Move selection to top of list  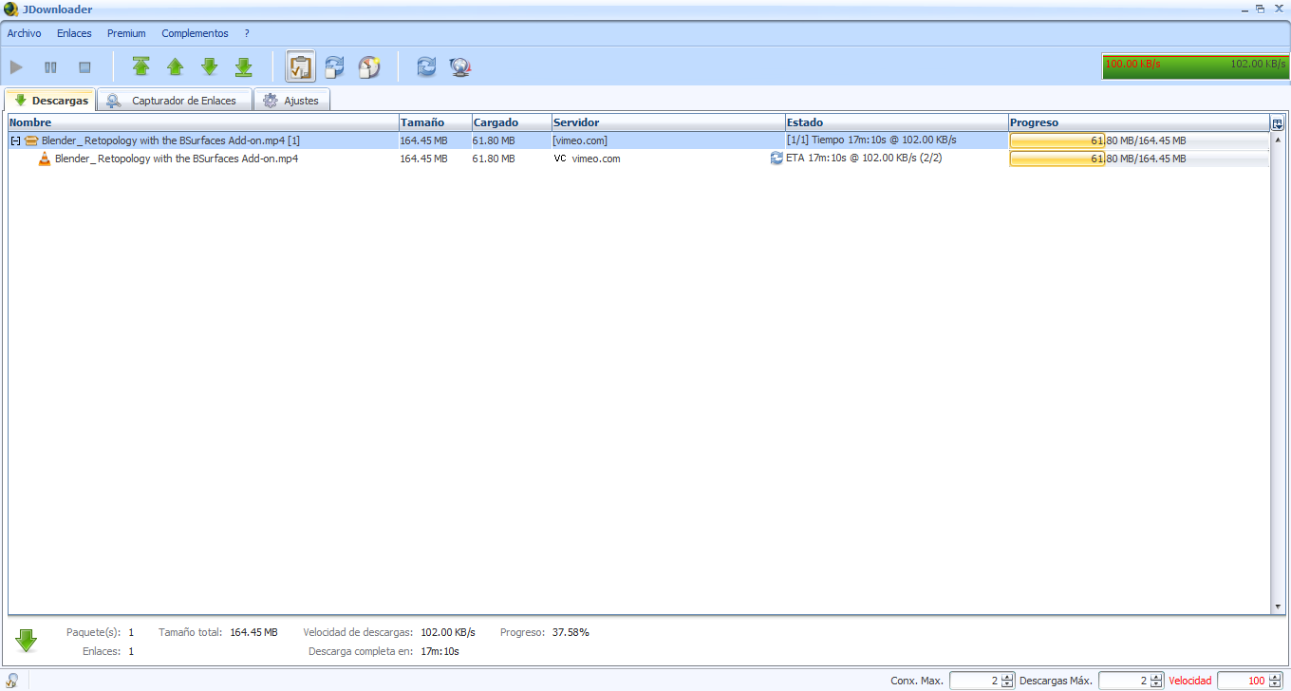[x=141, y=66]
